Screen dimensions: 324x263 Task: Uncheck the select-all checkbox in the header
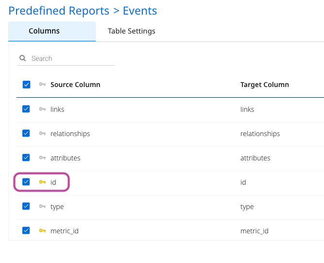[x=27, y=85]
